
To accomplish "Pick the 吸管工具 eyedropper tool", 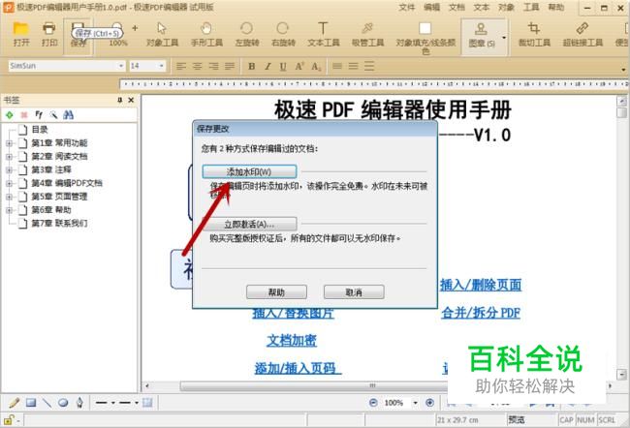I will (367, 34).
